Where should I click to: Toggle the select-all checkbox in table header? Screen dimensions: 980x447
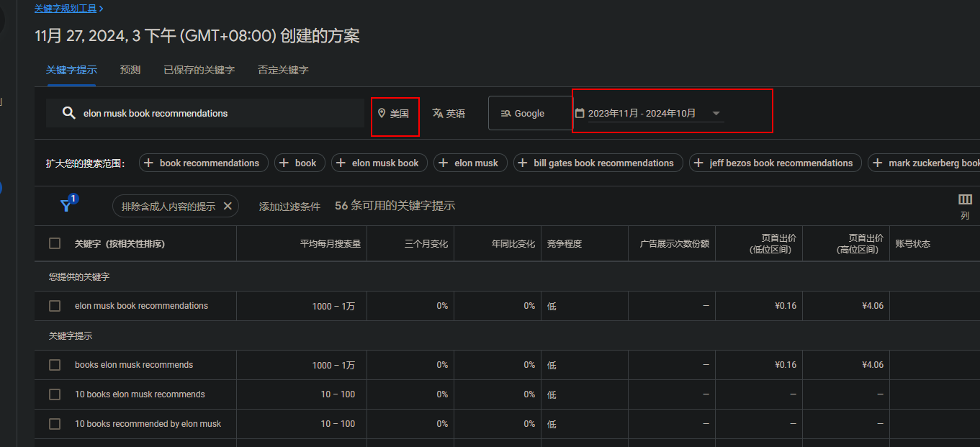(x=55, y=243)
